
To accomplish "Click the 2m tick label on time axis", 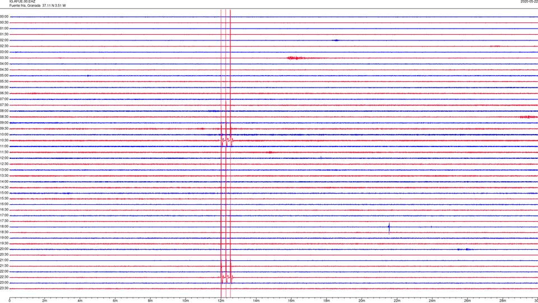I will (45, 301).
